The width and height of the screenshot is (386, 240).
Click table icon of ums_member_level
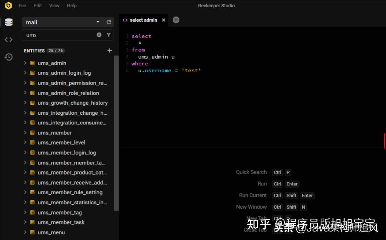32,142
